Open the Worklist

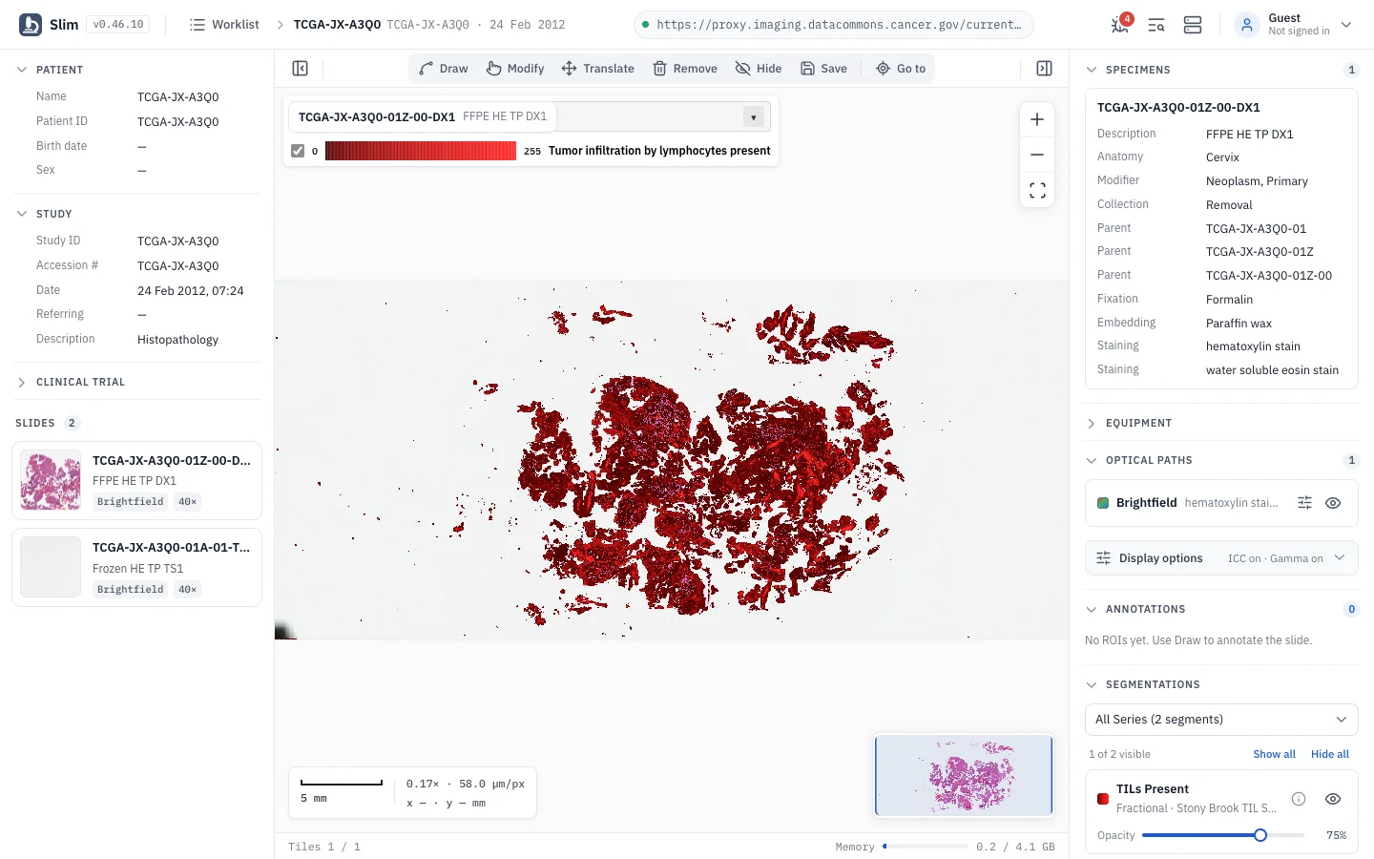pyautogui.click(x=224, y=25)
